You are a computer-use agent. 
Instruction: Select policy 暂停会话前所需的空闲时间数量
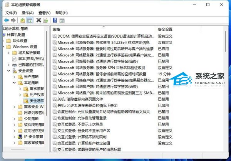pos(102,74)
